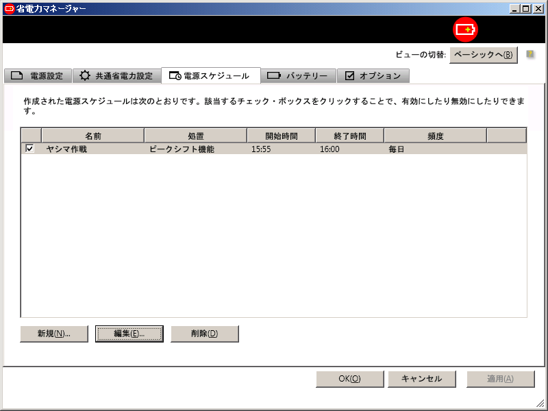The width and height of the screenshot is (548, 411).
Task: Select the 電源スケジュール tab
Action: tap(210, 76)
